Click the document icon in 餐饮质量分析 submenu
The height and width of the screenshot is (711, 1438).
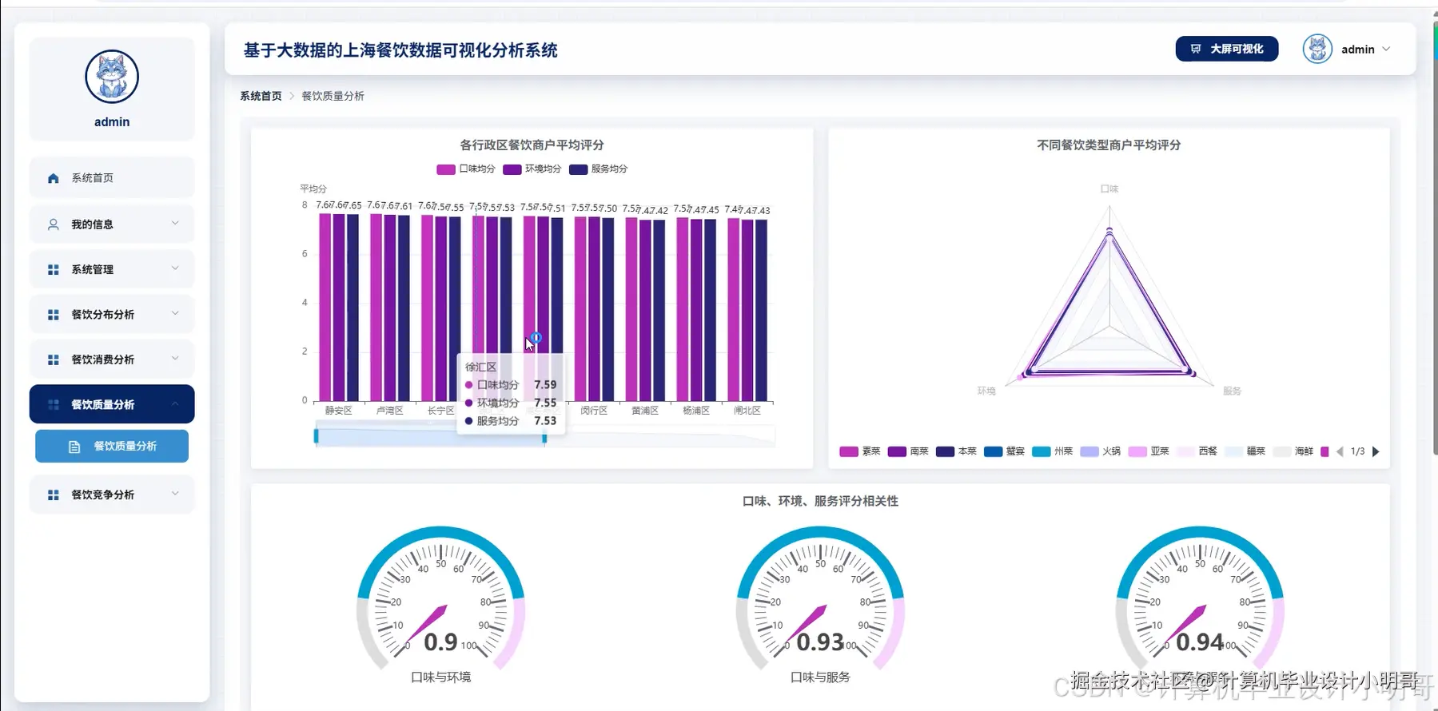coord(74,447)
